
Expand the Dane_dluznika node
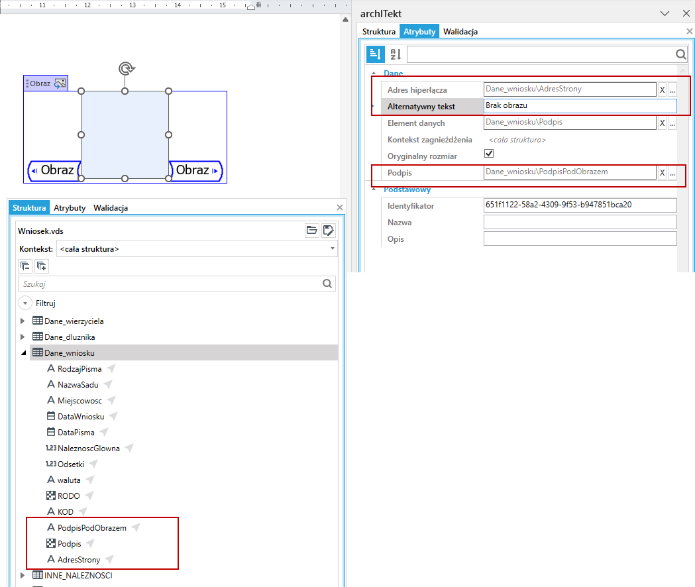[23, 337]
